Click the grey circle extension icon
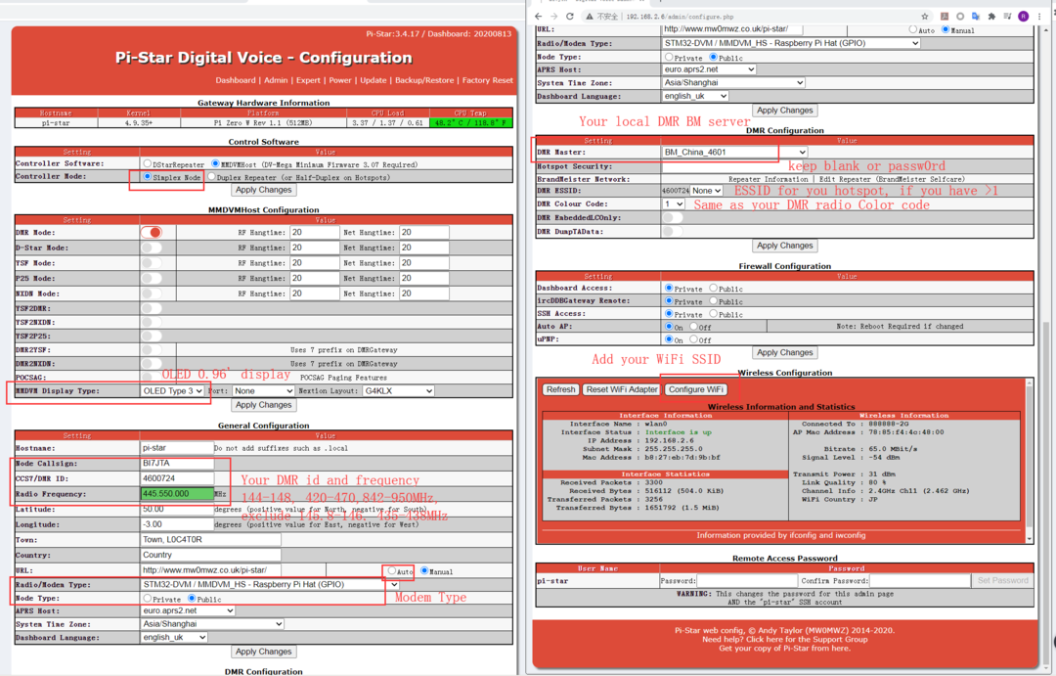Viewport: 1056px width, 676px height. (x=960, y=17)
